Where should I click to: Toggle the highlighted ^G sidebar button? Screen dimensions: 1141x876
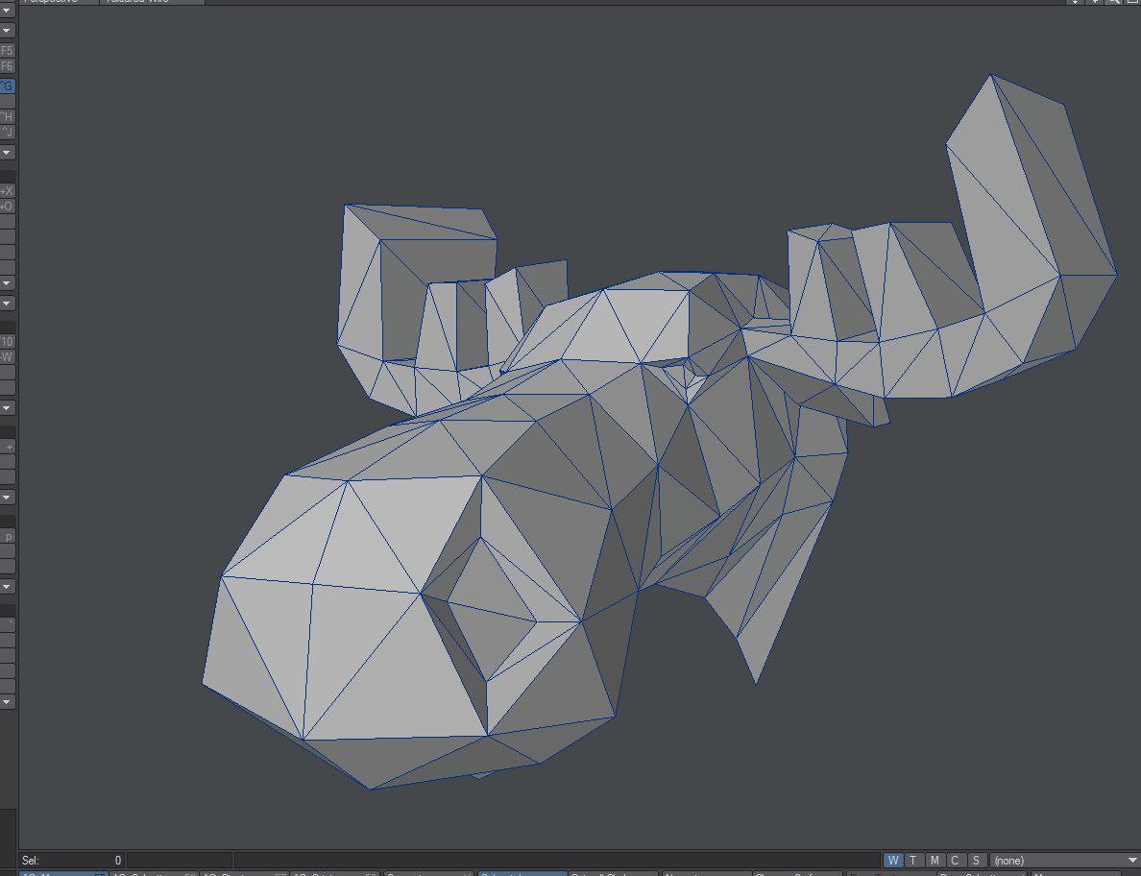click(x=7, y=85)
